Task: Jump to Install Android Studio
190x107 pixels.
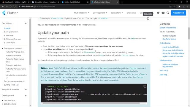Action: click(171, 47)
